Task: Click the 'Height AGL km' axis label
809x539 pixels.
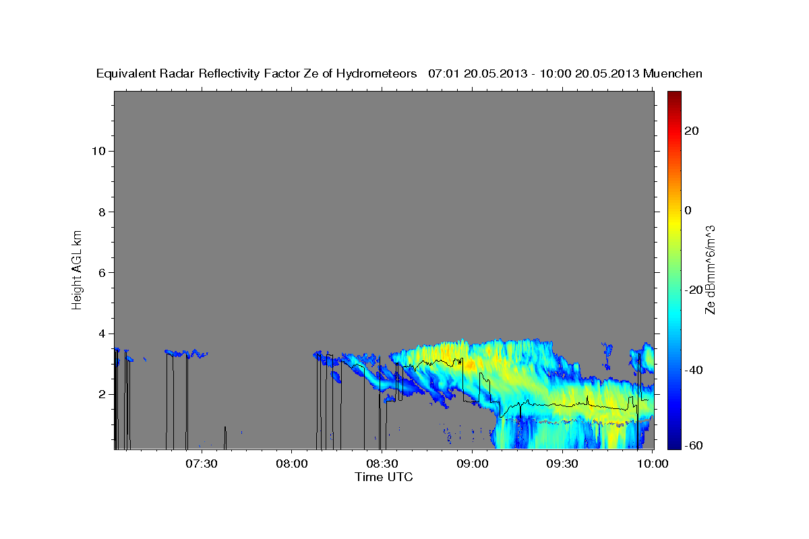Action: pyautogui.click(x=77, y=269)
